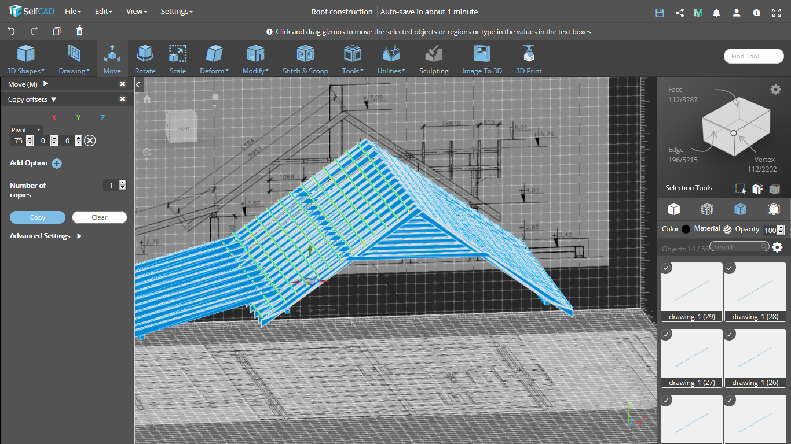791x444 pixels.
Task: Open the Pivot dropdown
Action: [26, 130]
